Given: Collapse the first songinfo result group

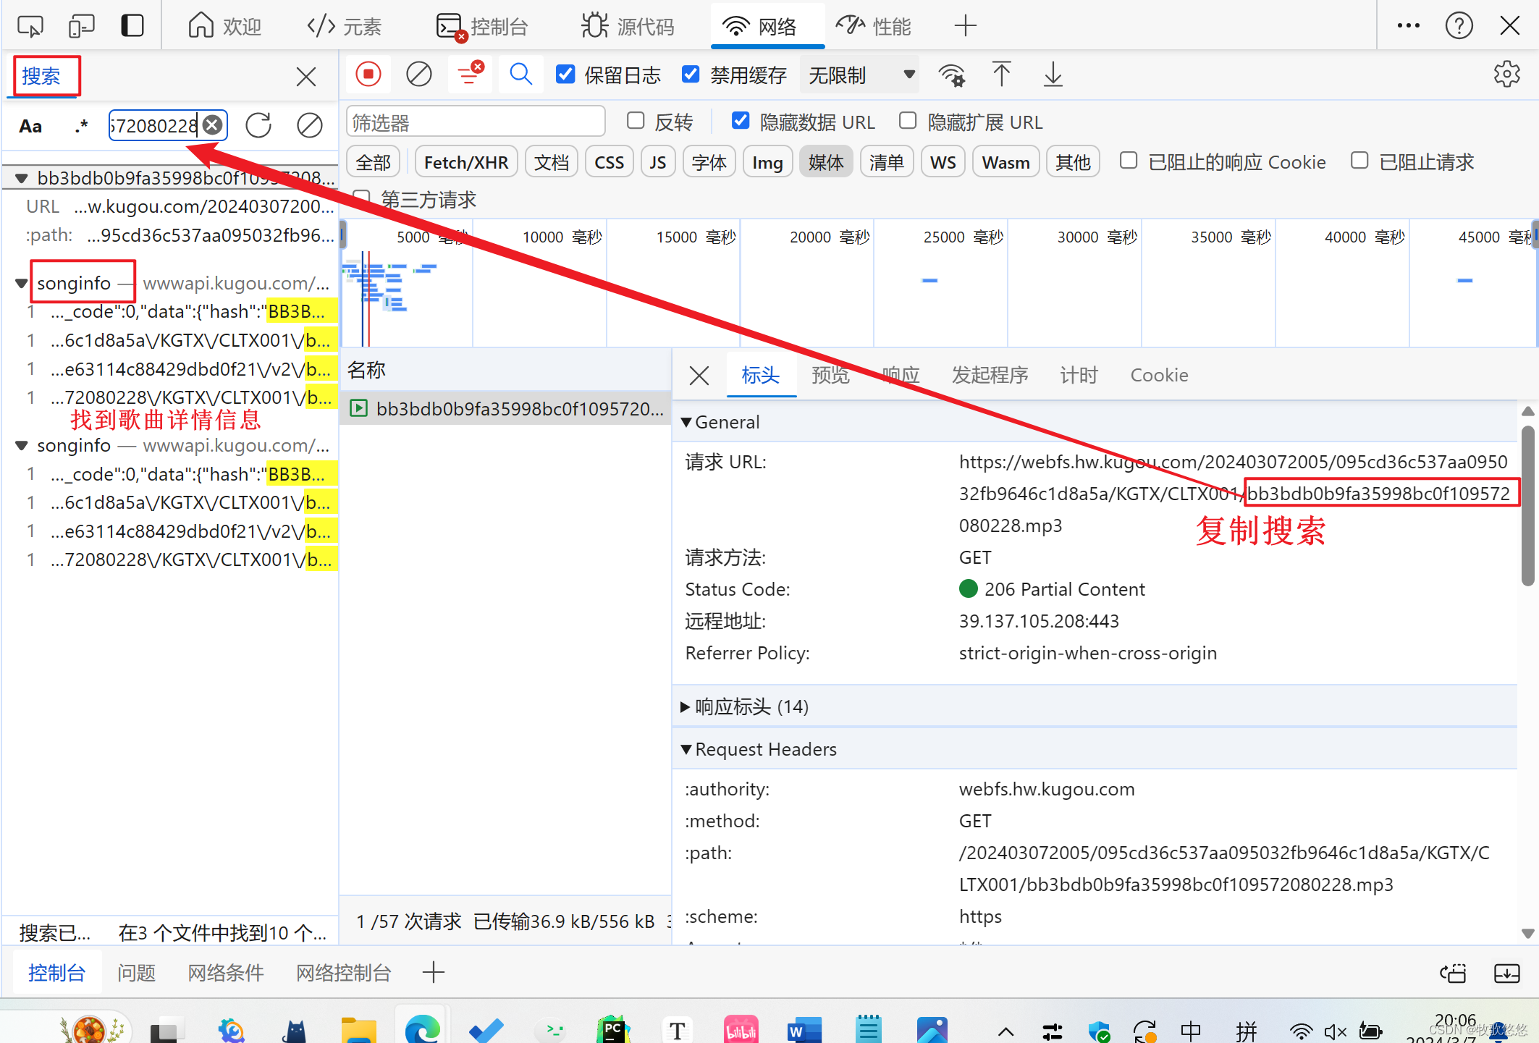Looking at the screenshot, I should tap(22, 283).
